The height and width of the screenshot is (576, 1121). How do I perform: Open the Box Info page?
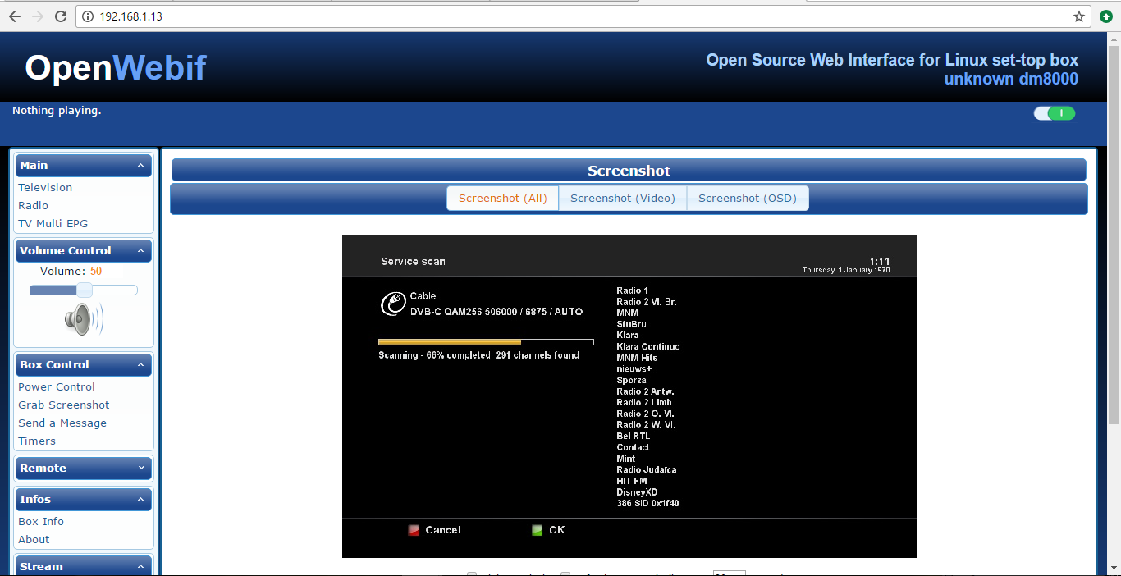pos(41,521)
